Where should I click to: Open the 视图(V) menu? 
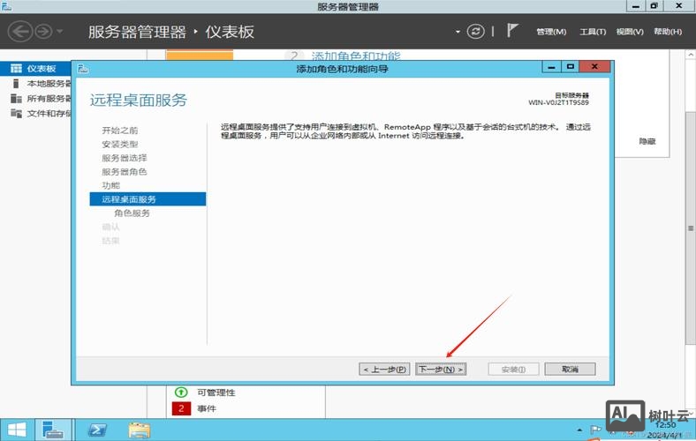tap(630, 32)
